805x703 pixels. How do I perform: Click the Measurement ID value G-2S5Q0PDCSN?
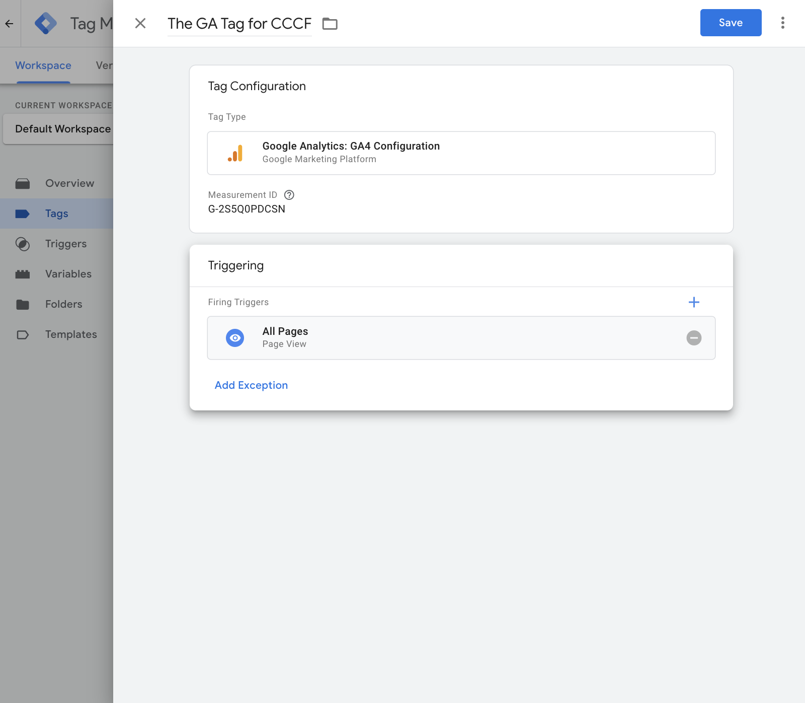coord(247,209)
